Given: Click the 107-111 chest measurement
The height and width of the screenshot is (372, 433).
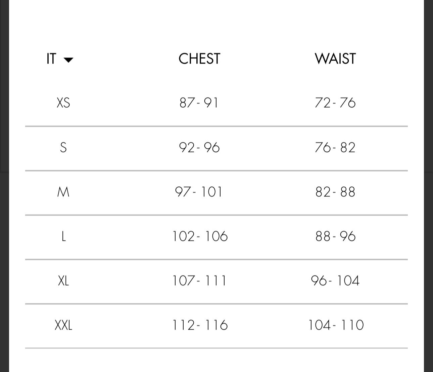Looking at the screenshot, I should click(199, 281).
